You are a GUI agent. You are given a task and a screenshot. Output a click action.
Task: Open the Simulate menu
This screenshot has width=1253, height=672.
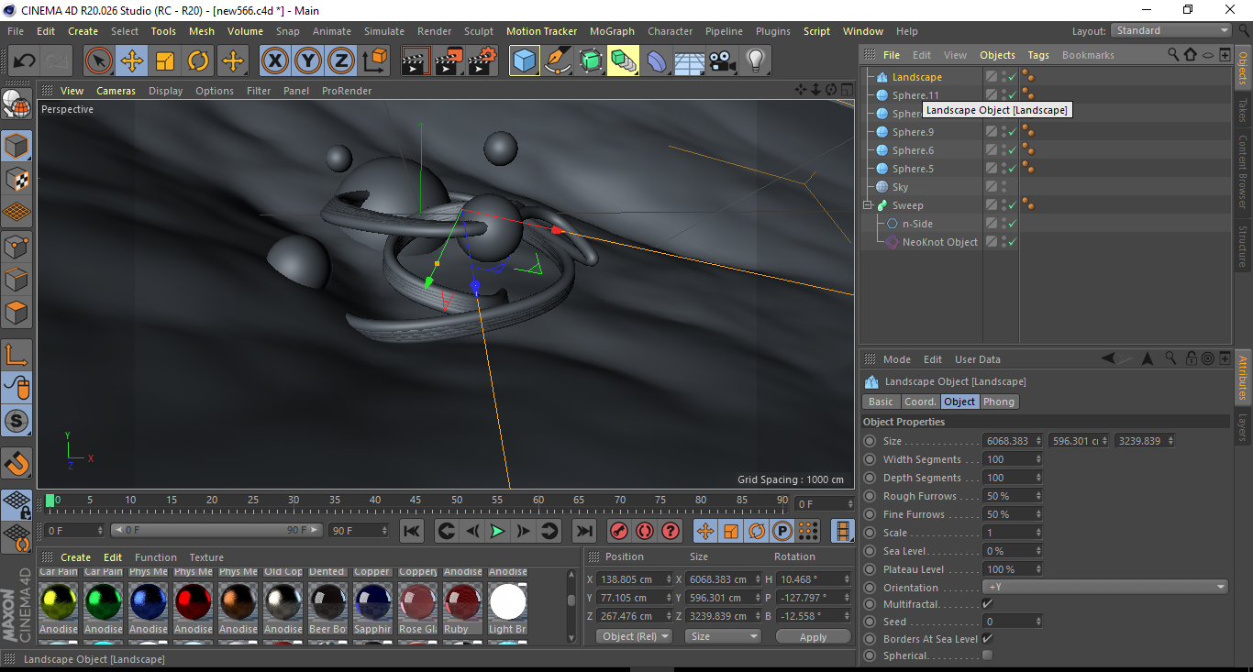tap(383, 31)
